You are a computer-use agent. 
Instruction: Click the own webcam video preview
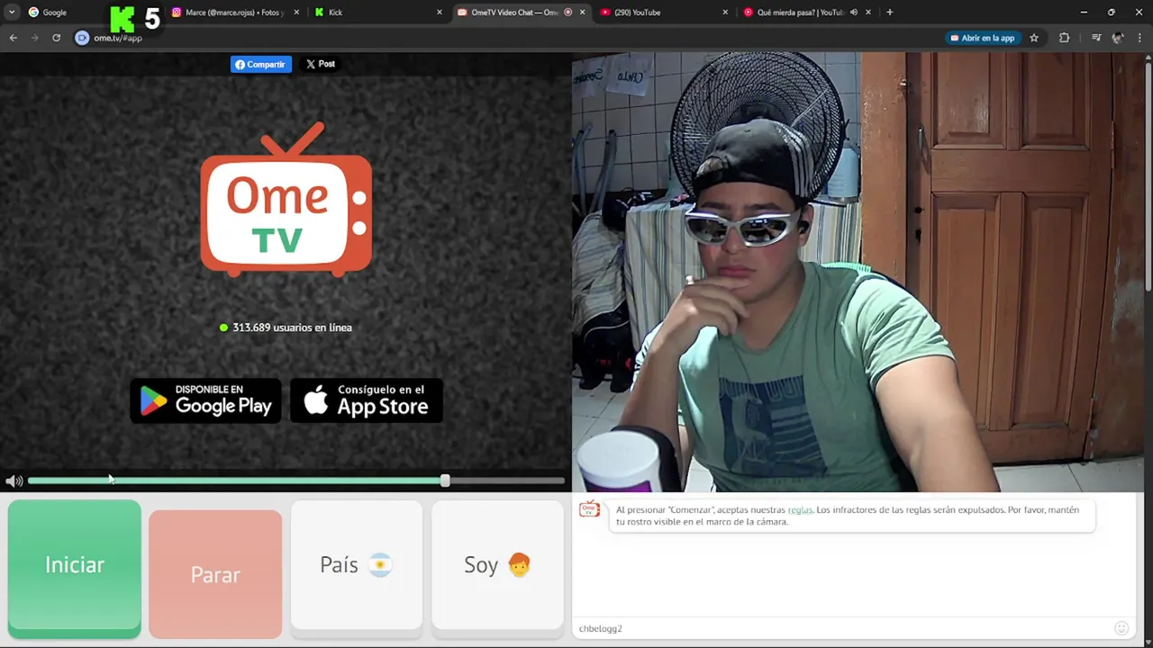(x=858, y=272)
